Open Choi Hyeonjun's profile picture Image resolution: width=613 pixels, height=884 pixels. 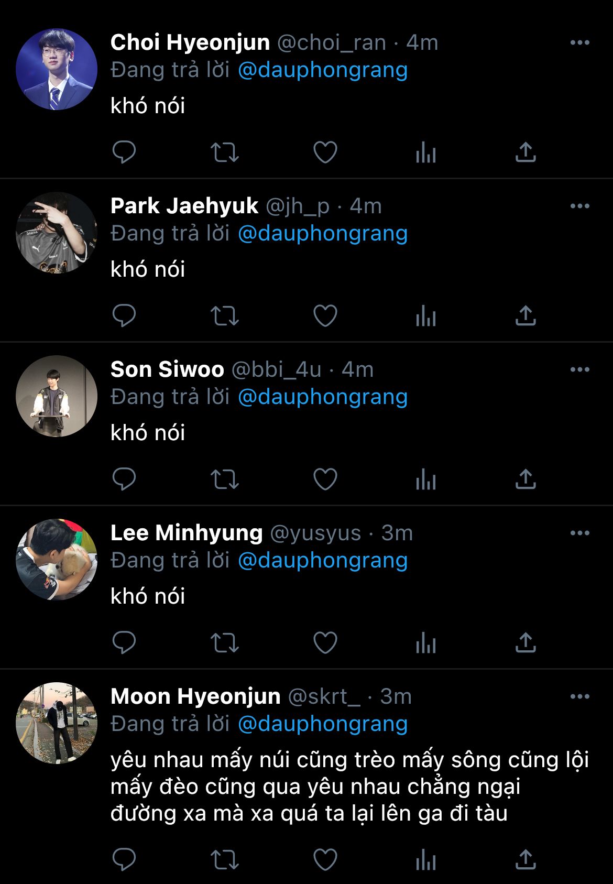click(x=57, y=69)
